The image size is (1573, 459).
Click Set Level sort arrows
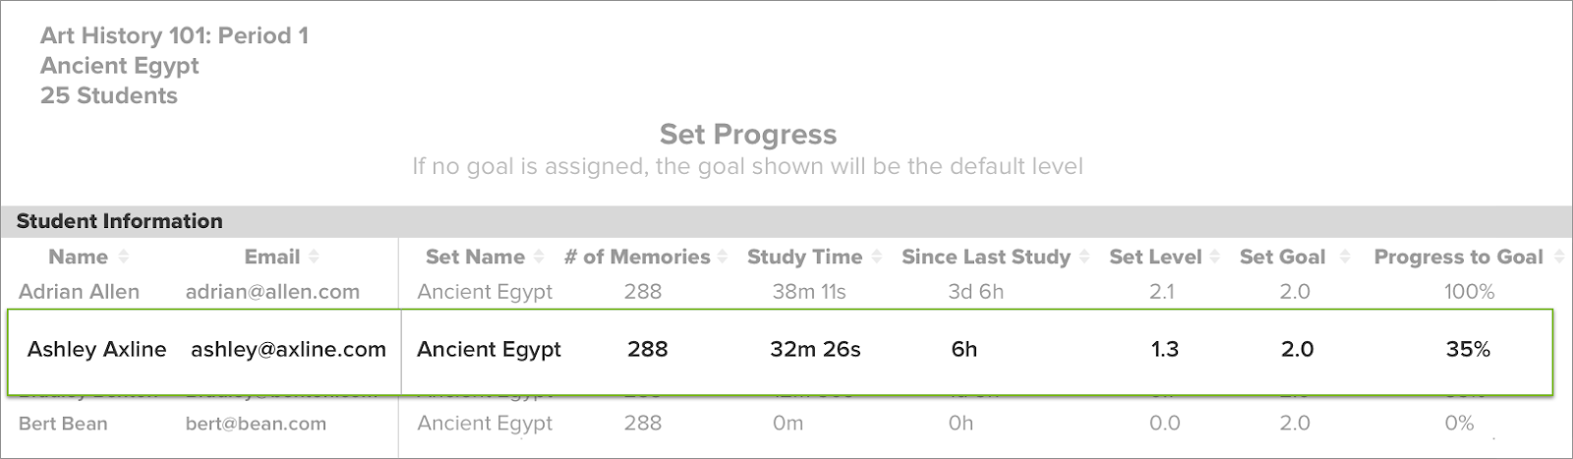(x=1215, y=257)
